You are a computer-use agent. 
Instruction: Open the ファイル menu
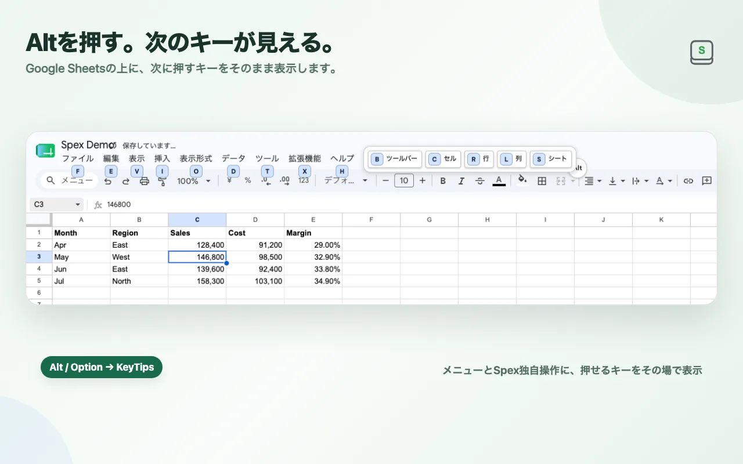coord(78,158)
